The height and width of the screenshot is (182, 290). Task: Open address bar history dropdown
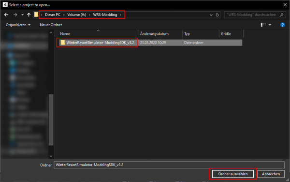click(x=211, y=15)
